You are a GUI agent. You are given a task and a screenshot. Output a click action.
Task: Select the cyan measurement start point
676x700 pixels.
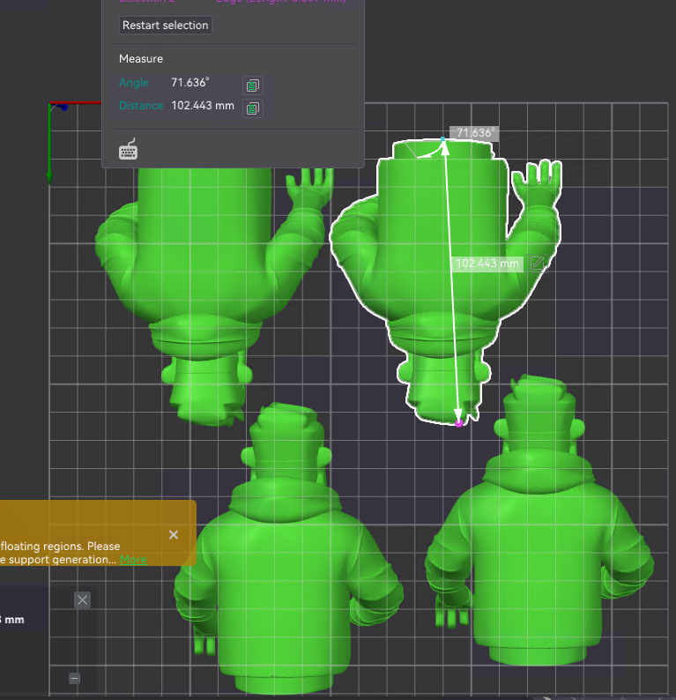pyautogui.click(x=443, y=139)
